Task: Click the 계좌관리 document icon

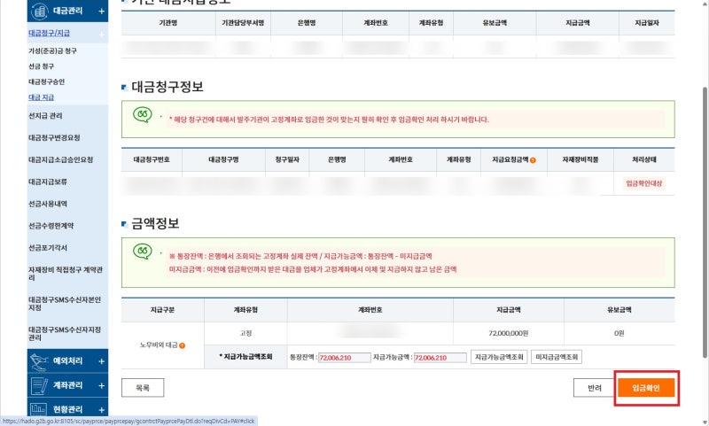Action: (39, 386)
